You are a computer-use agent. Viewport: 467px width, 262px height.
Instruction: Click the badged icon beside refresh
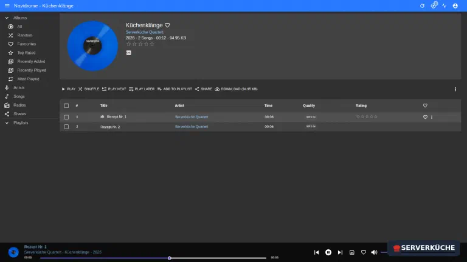[x=434, y=5]
